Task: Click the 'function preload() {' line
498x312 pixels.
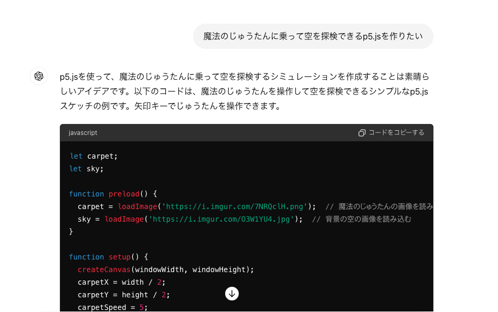Action: pyautogui.click(x=113, y=194)
